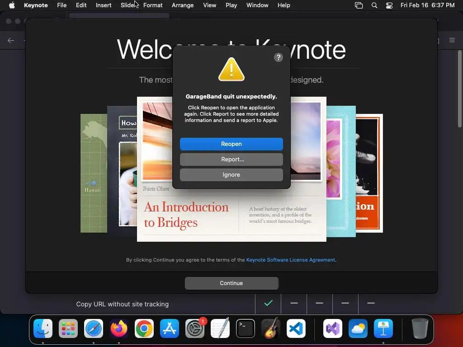Open Spotlight search in menu bar
Image resolution: width=463 pixels, height=347 pixels.
click(374, 5)
